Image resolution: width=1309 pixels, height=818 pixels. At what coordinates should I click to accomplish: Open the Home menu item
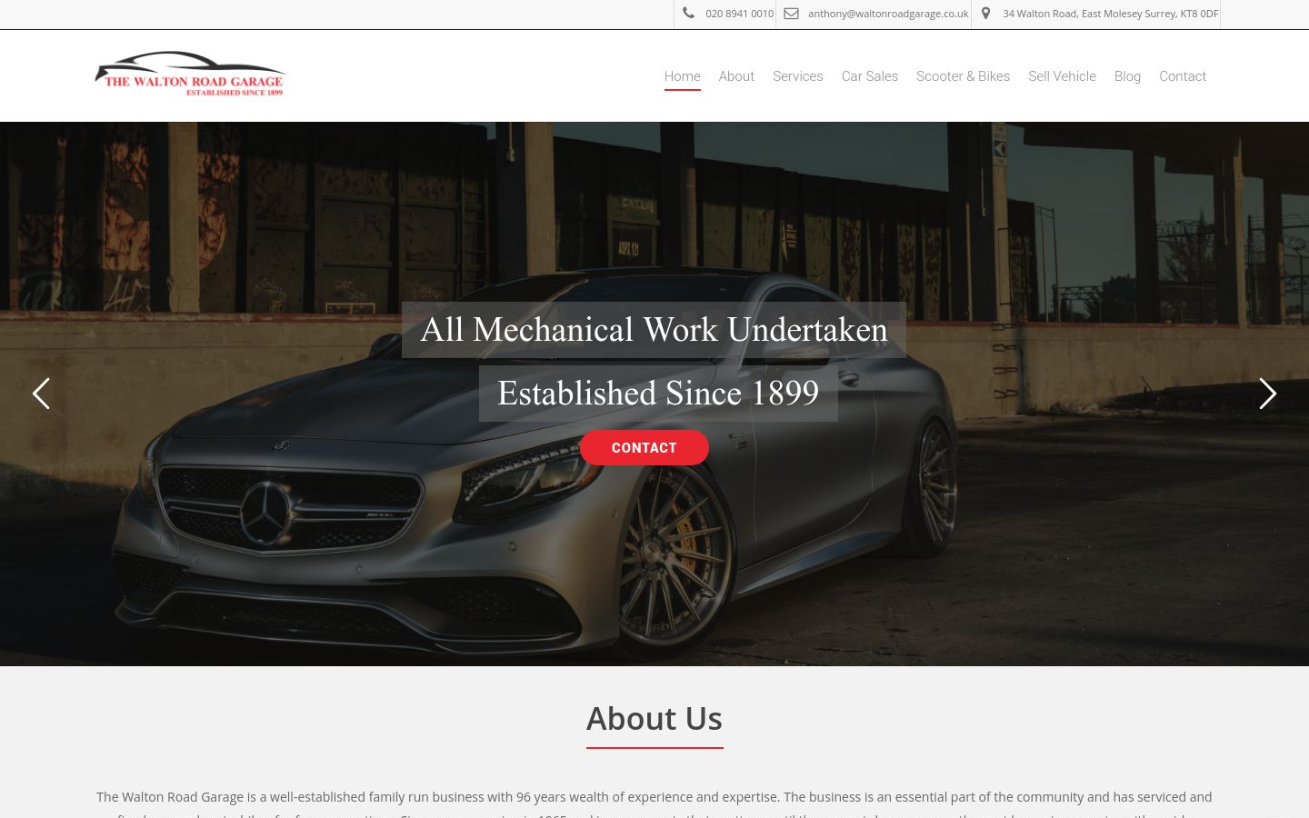(682, 76)
